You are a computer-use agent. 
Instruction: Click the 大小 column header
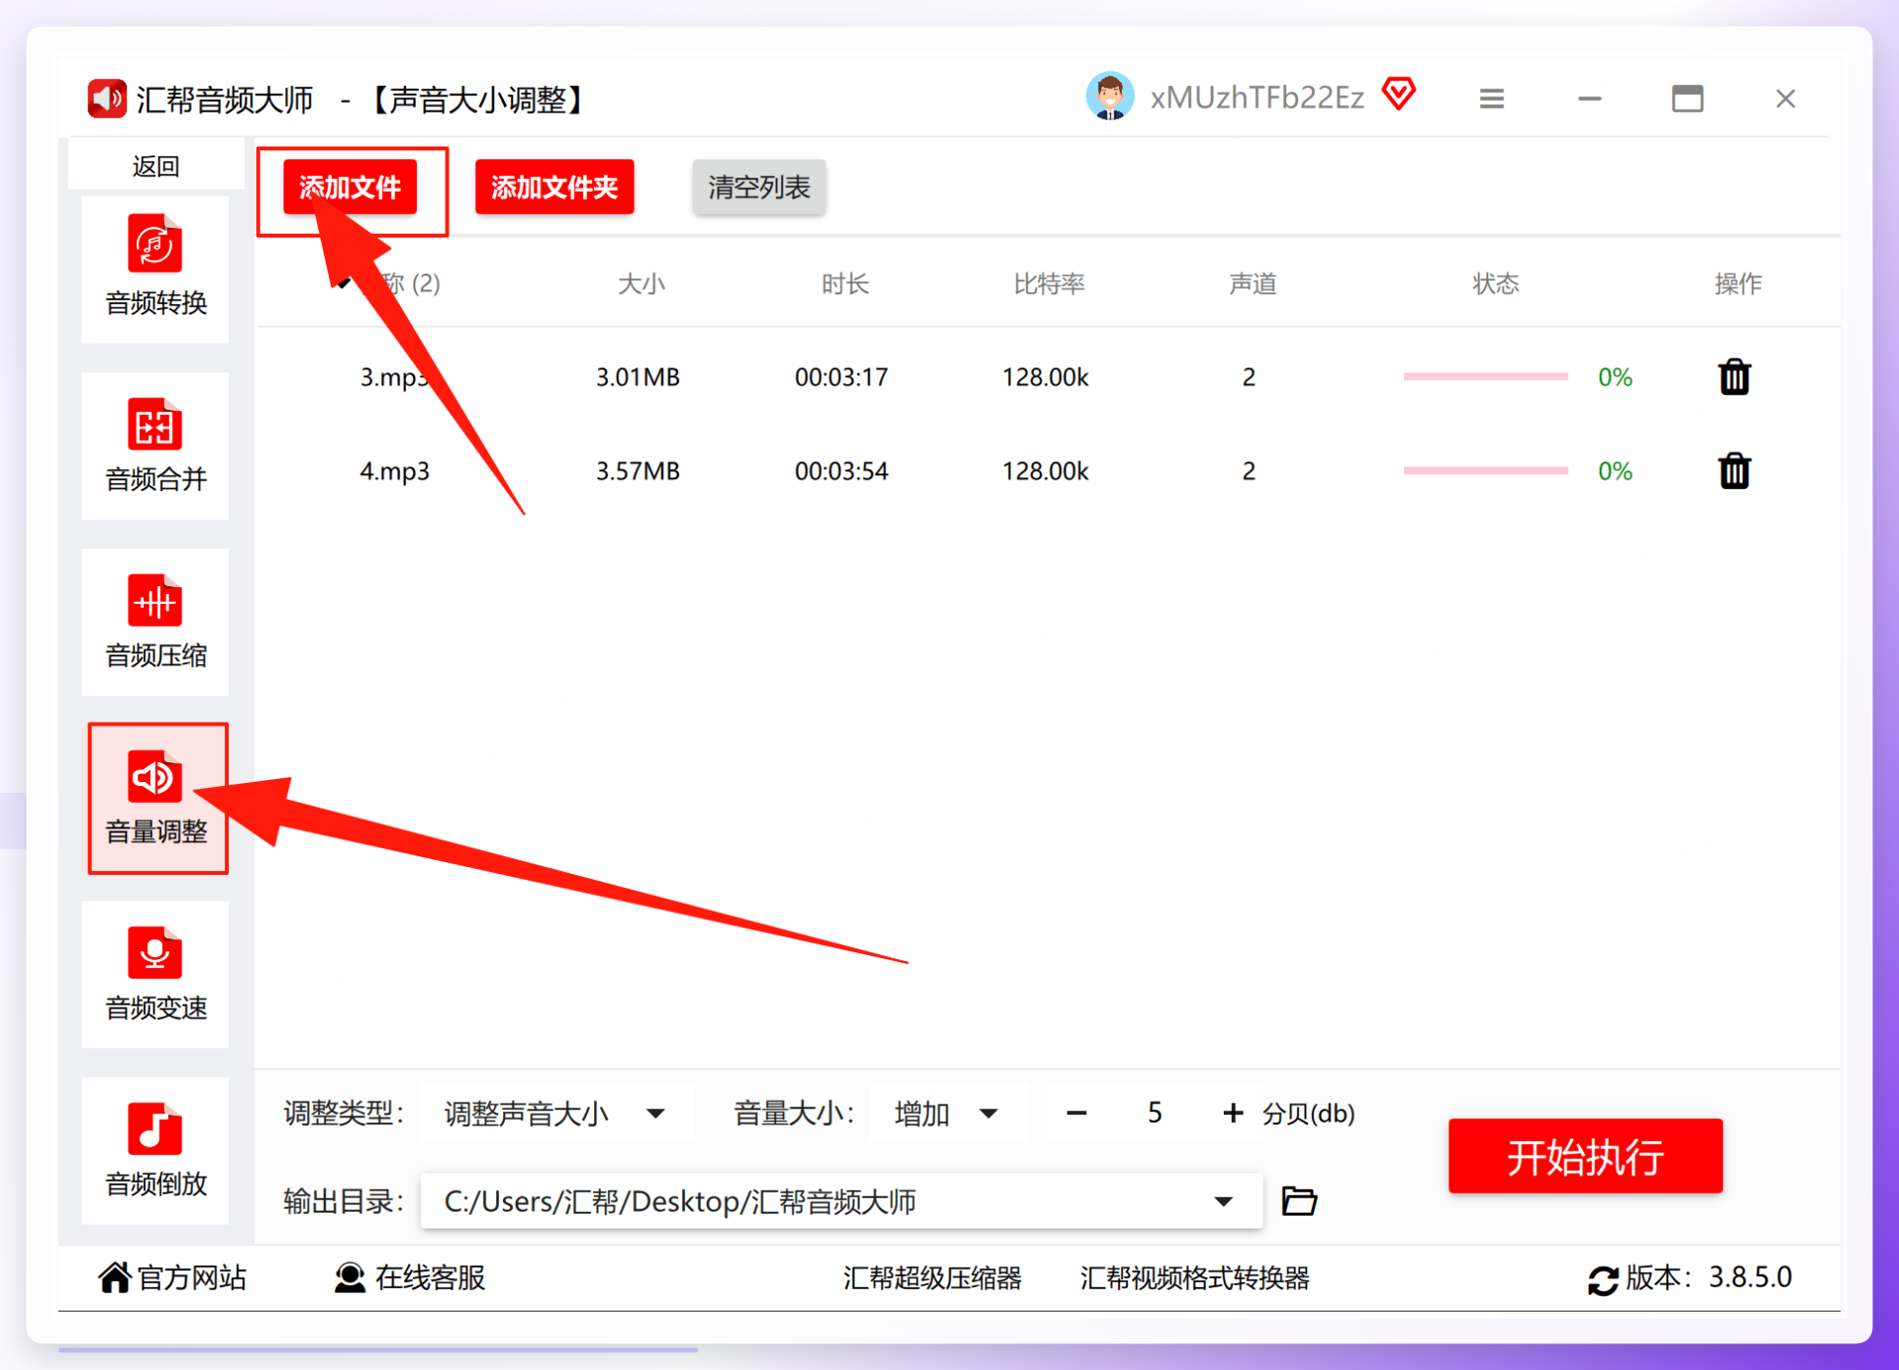click(641, 284)
